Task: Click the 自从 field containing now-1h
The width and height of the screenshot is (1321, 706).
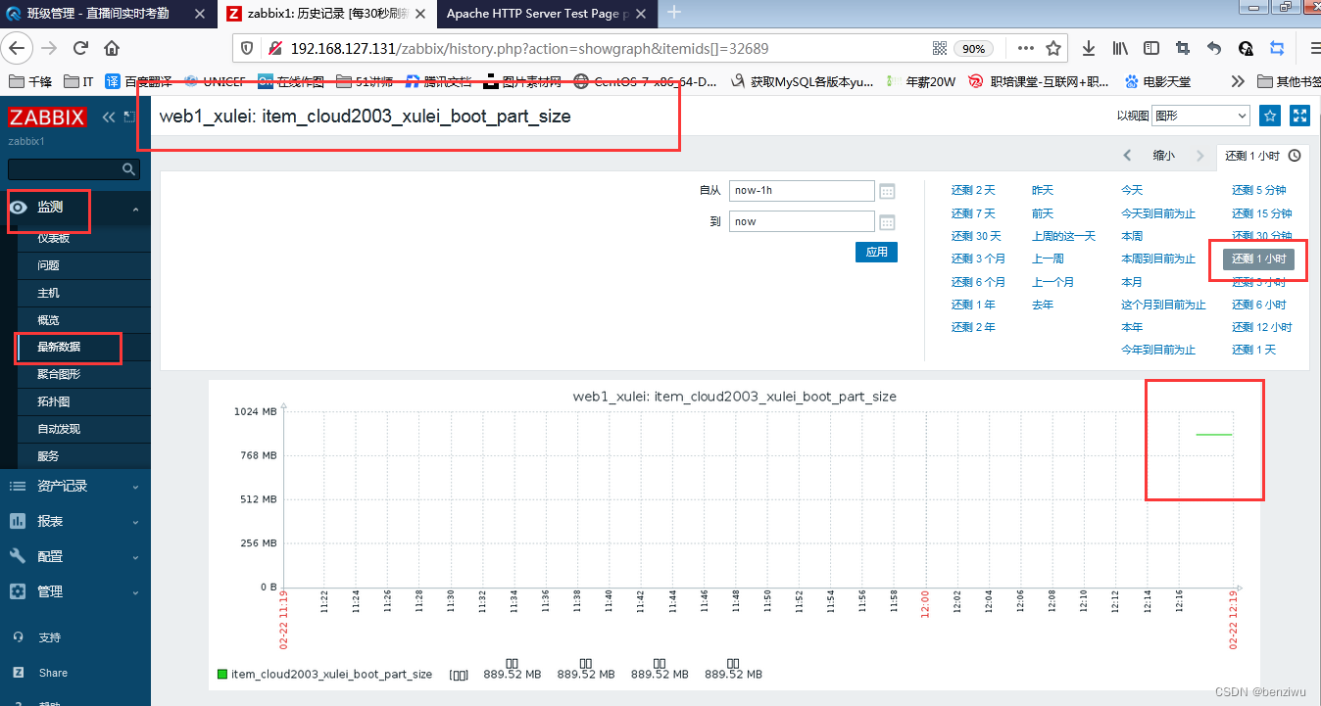Action: (x=802, y=191)
